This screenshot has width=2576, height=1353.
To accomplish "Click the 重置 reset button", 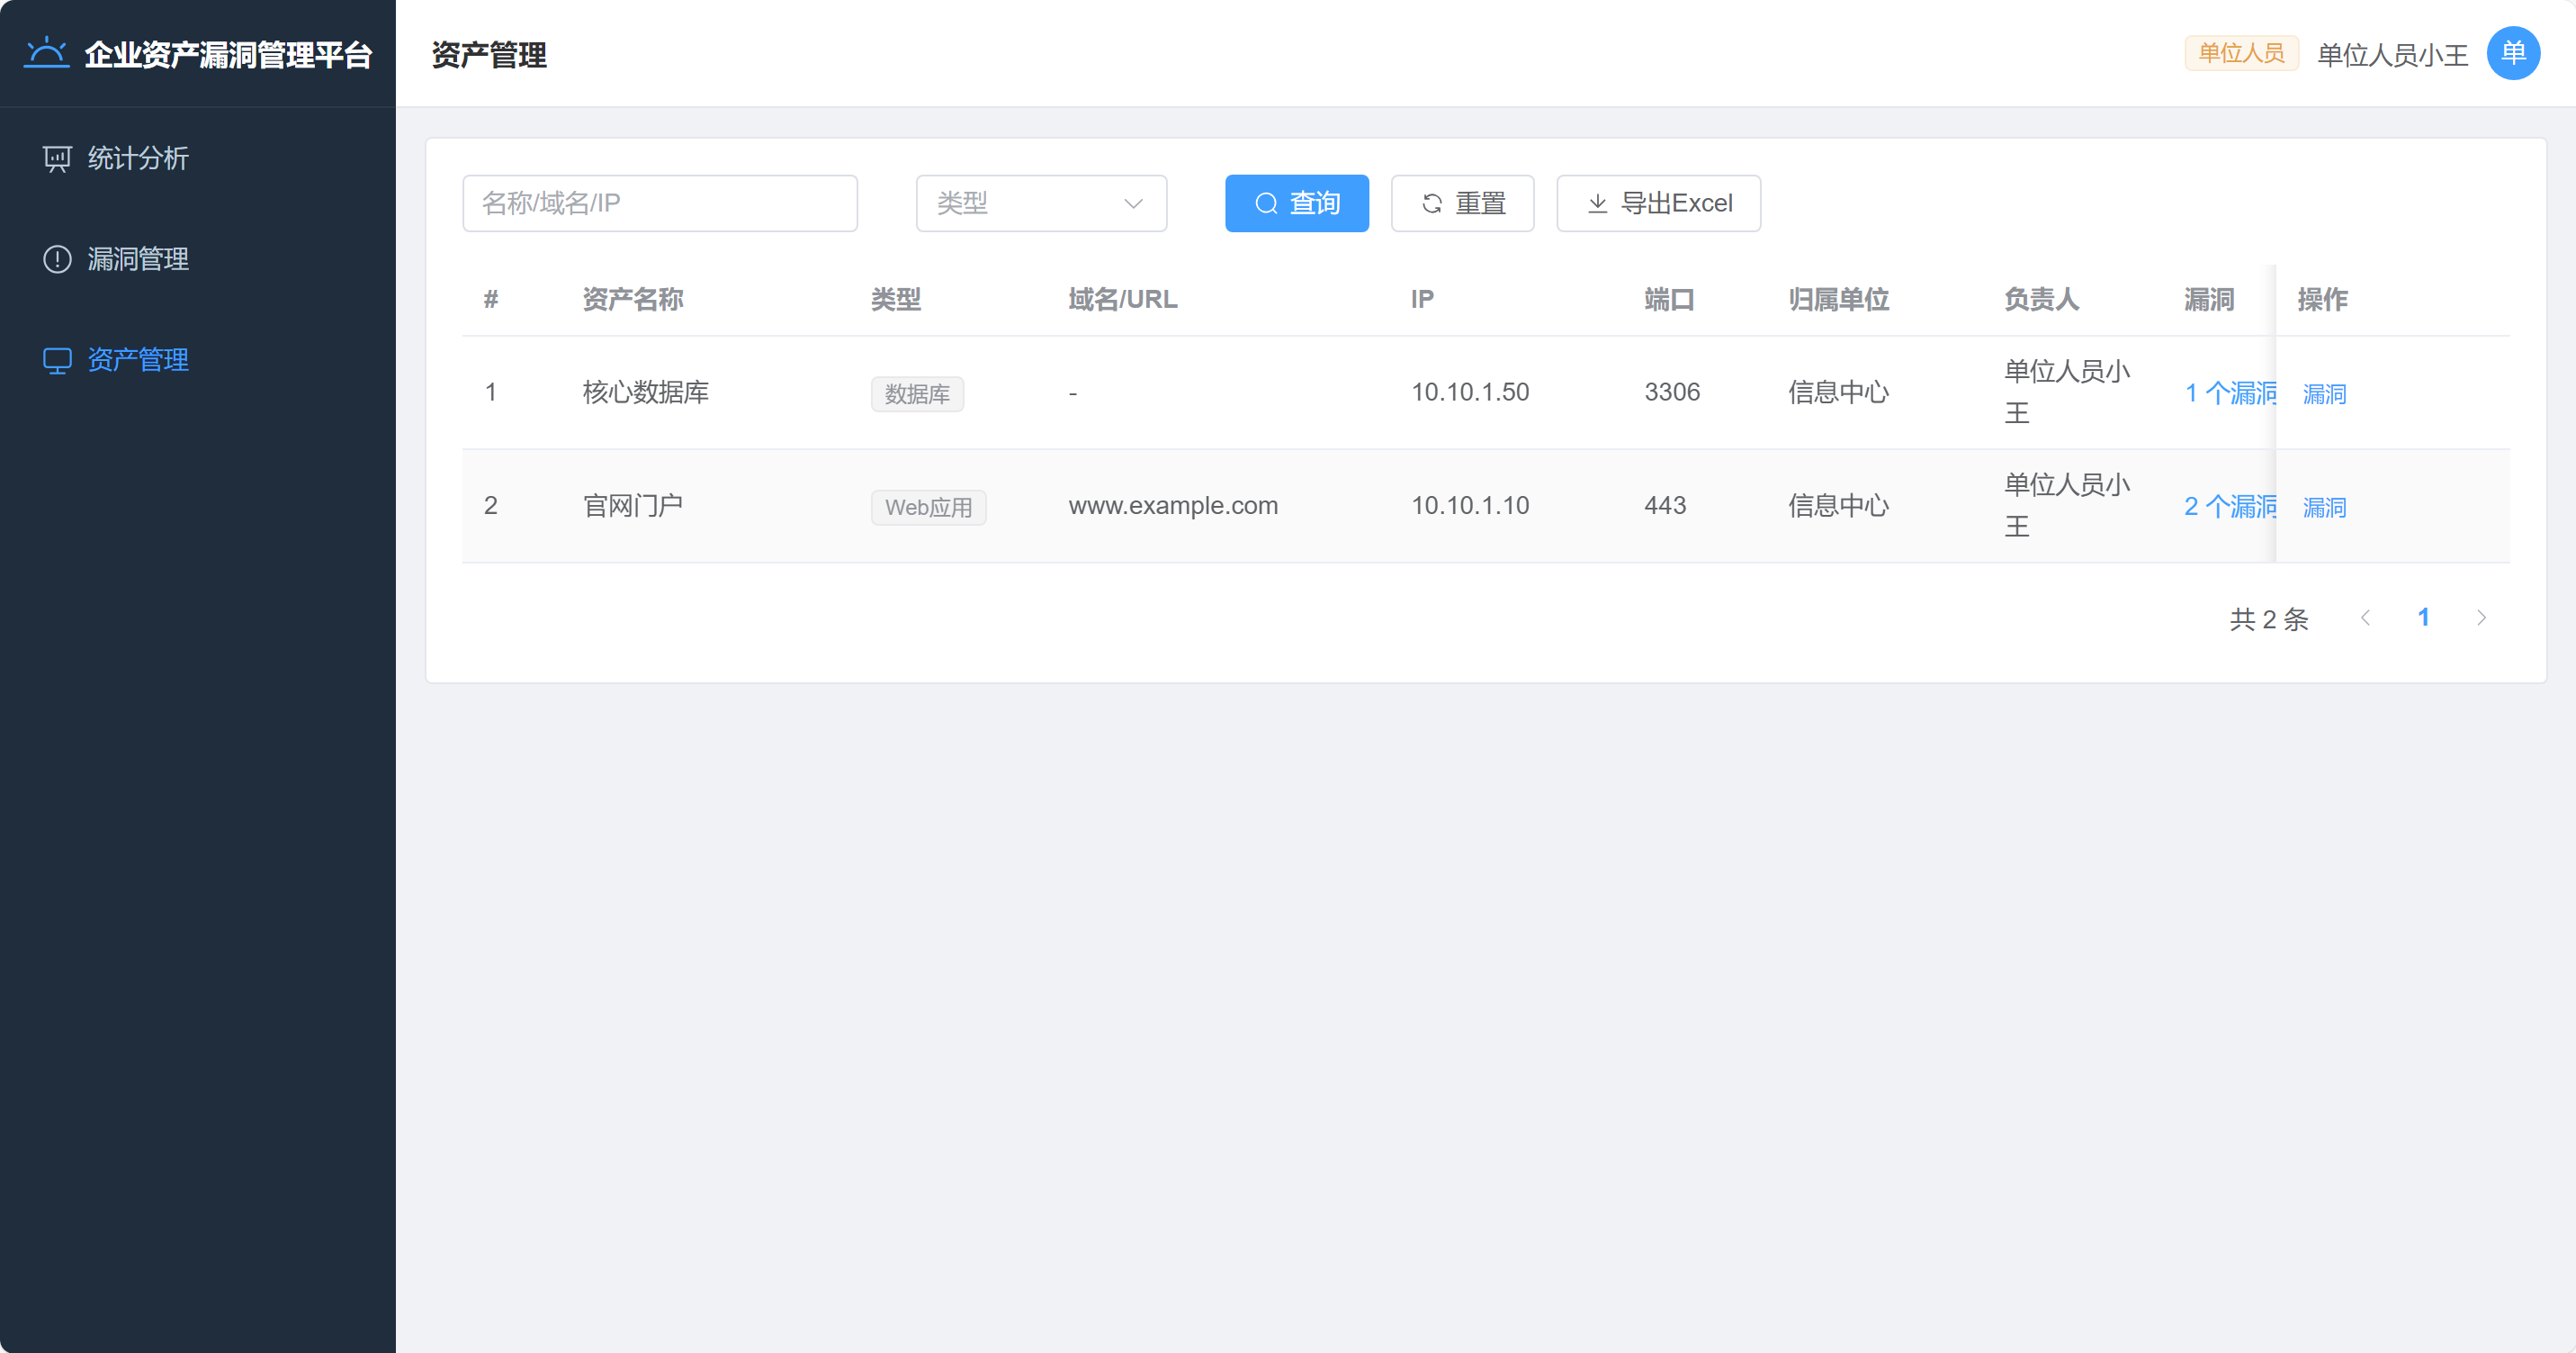I will click(1462, 203).
